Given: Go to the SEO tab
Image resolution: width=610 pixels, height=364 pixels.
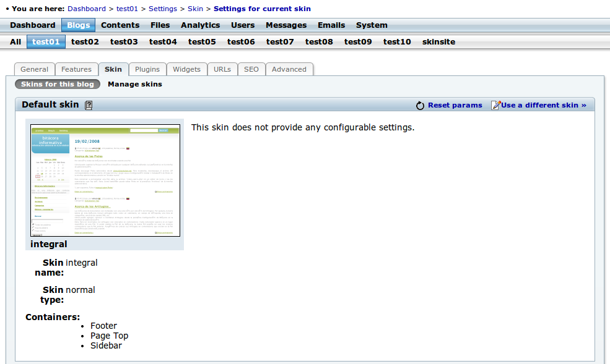Looking at the screenshot, I should click(x=251, y=69).
